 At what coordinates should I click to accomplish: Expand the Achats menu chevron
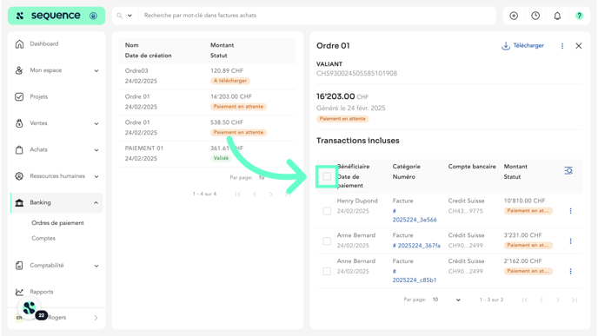click(96, 150)
